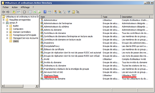Click the DnsAdmins group icon

(x=42, y=43)
